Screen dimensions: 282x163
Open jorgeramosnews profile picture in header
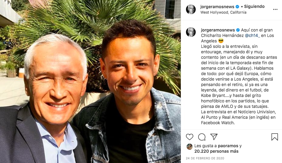(x=191, y=9)
